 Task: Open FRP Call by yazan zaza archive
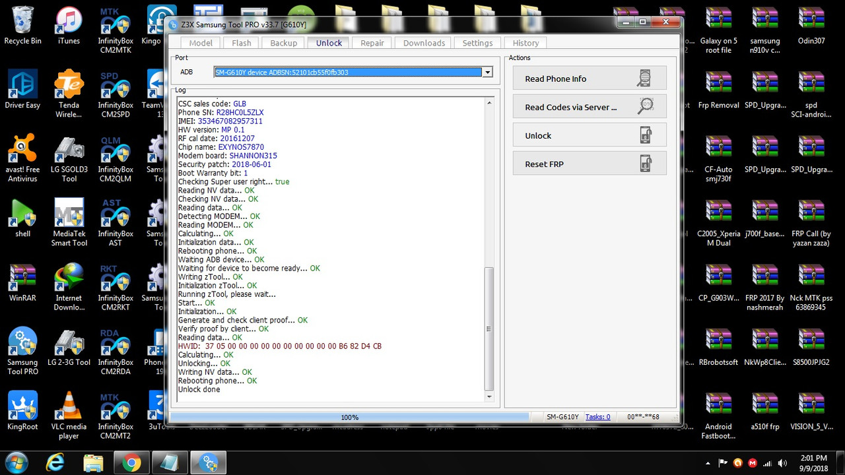point(811,223)
